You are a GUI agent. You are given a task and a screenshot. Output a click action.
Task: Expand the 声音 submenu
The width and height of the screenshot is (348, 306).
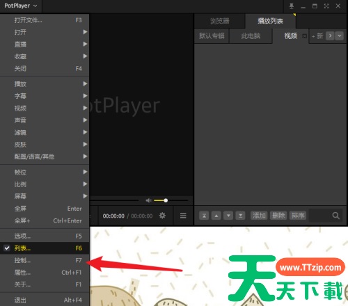tap(45, 120)
